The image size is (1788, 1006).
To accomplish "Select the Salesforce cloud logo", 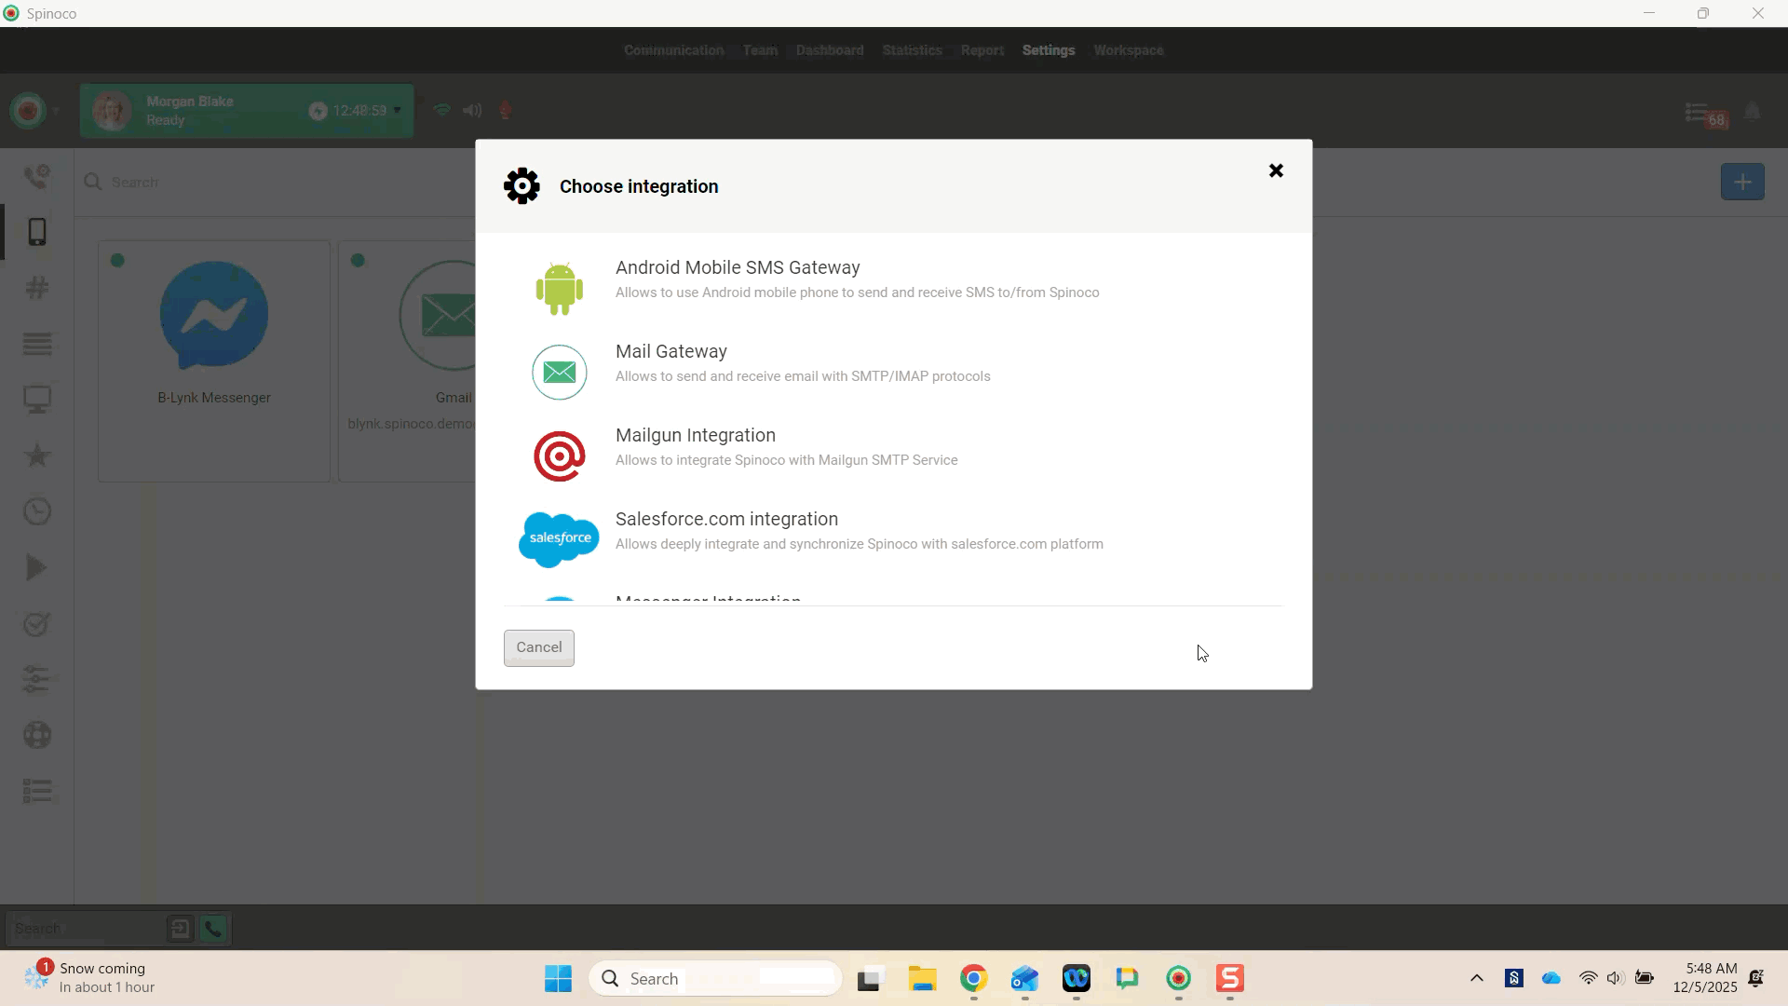I will (x=559, y=538).
